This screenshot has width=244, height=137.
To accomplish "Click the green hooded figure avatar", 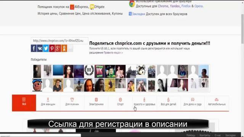I will pyautogui.click(x=110, y=71).
